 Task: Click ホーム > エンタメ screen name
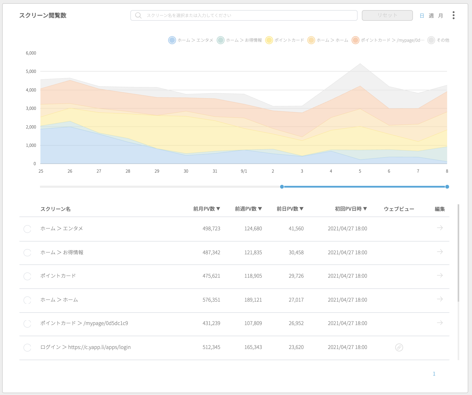62,228
